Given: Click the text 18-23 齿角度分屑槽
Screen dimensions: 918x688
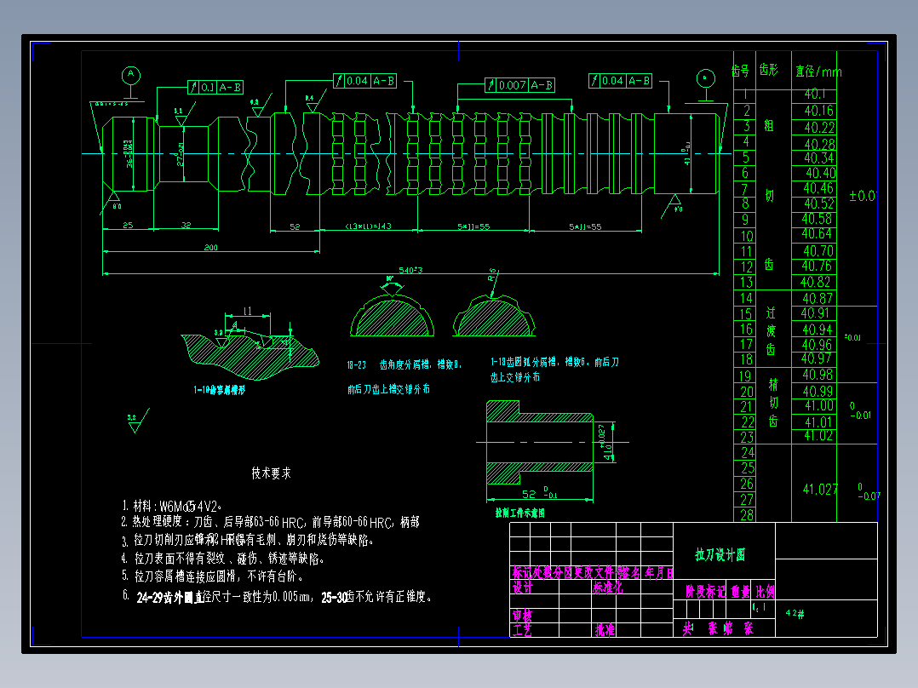Looking at the screenshot, I should click(404, 364).
